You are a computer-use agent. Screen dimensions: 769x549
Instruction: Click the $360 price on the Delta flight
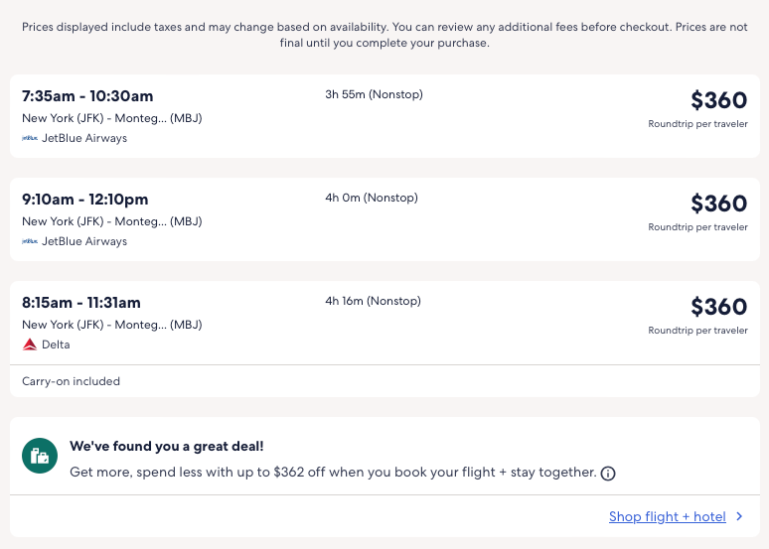718,306
